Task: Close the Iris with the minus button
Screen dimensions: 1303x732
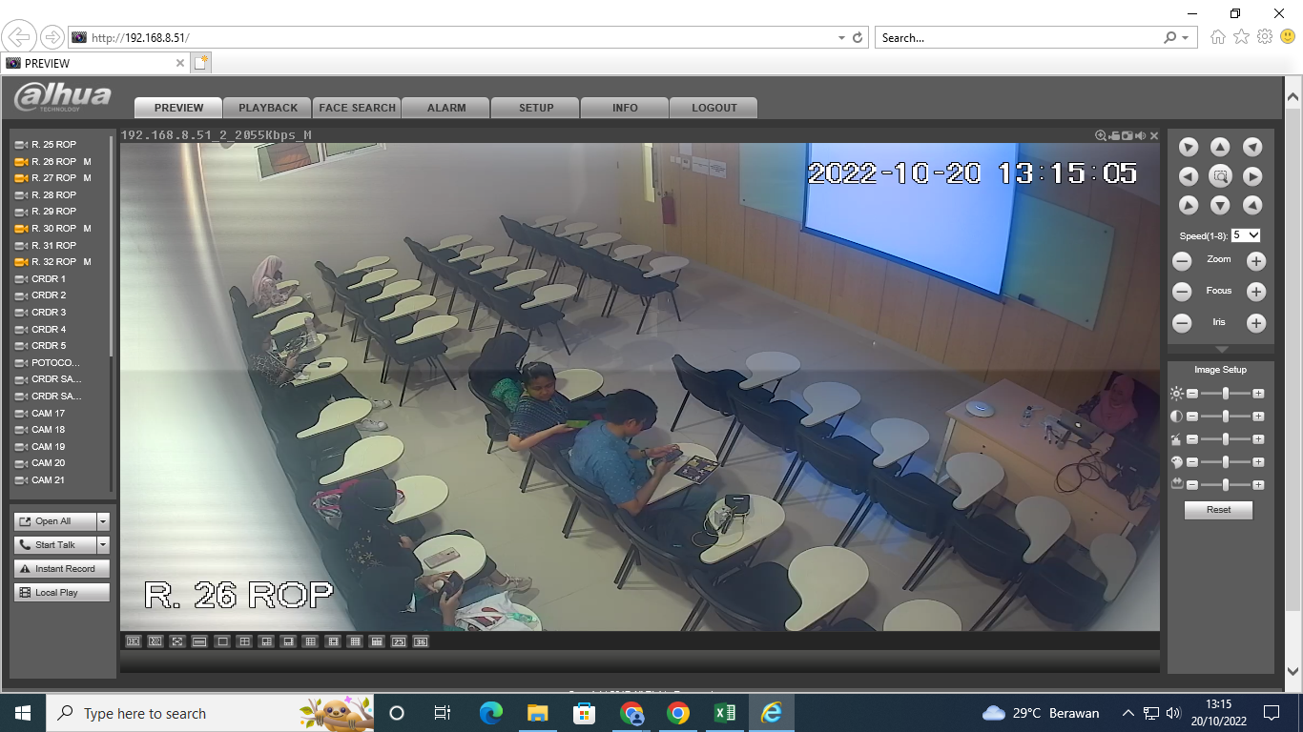Action: [x=1182, y=323]
